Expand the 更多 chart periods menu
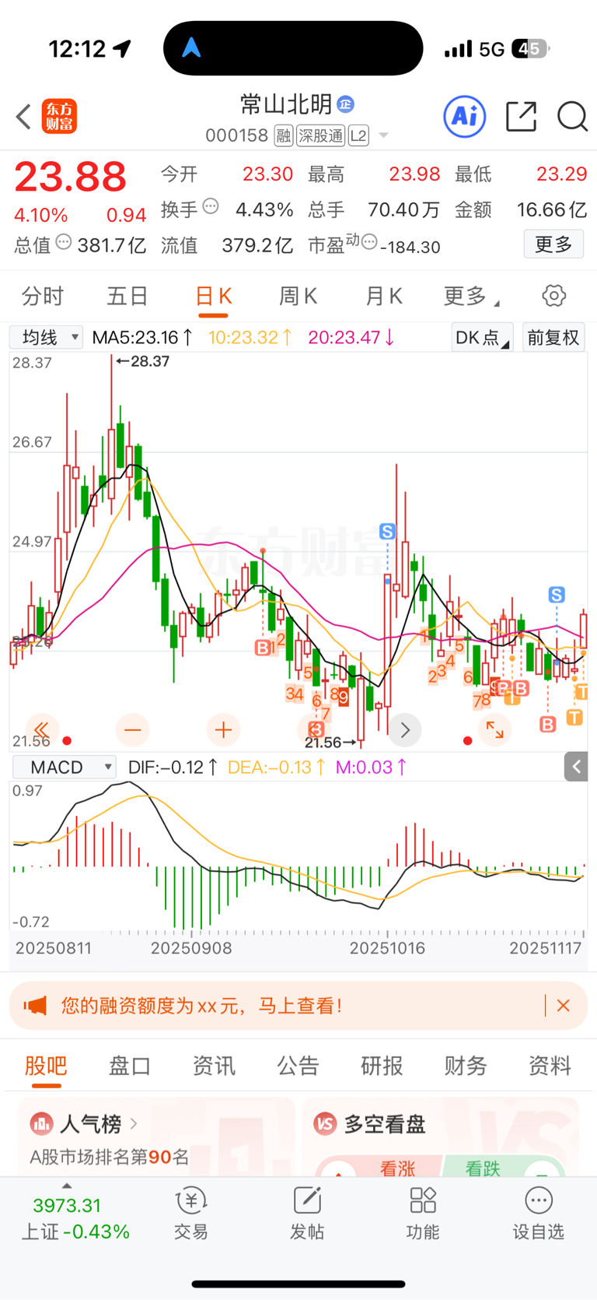 click(x=471, y=297)
